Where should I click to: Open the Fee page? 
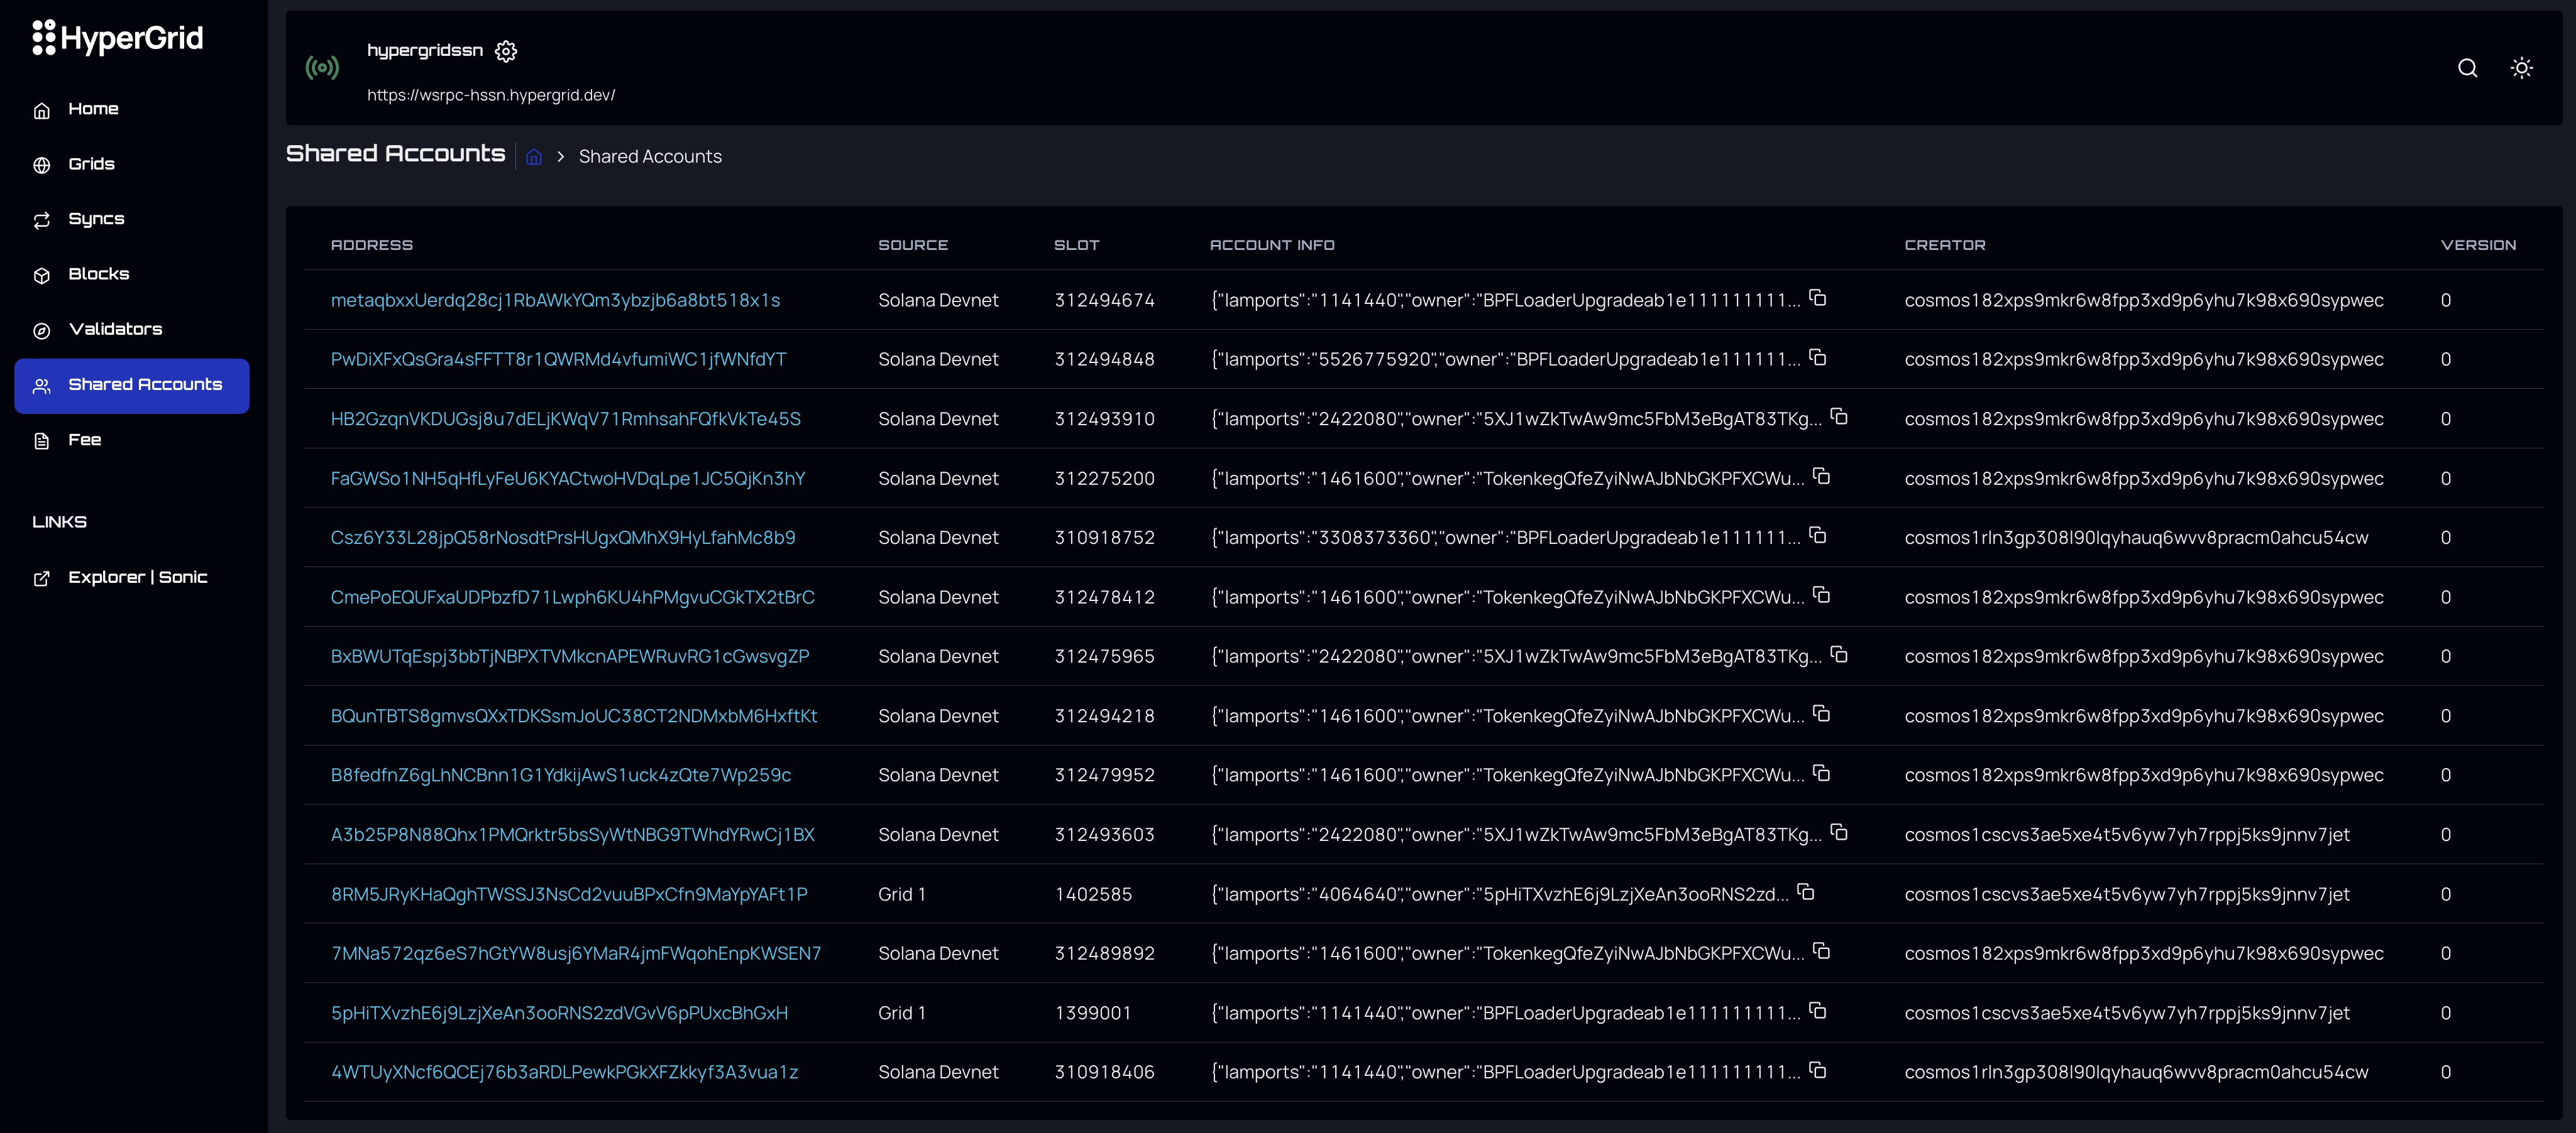[84, 440]
